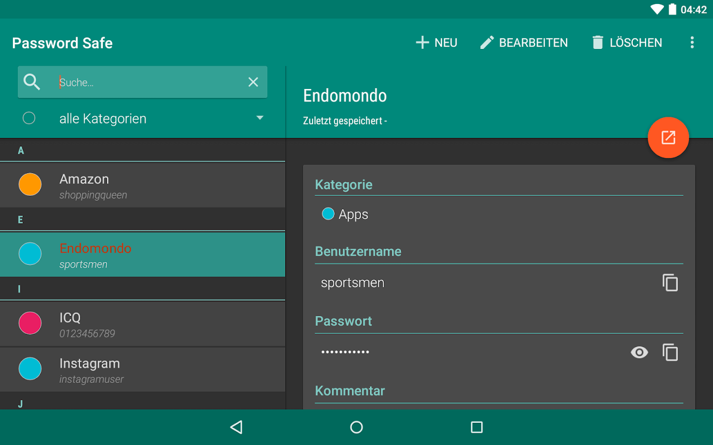Select the radio button next to alle Kategorien

[29, 118]
